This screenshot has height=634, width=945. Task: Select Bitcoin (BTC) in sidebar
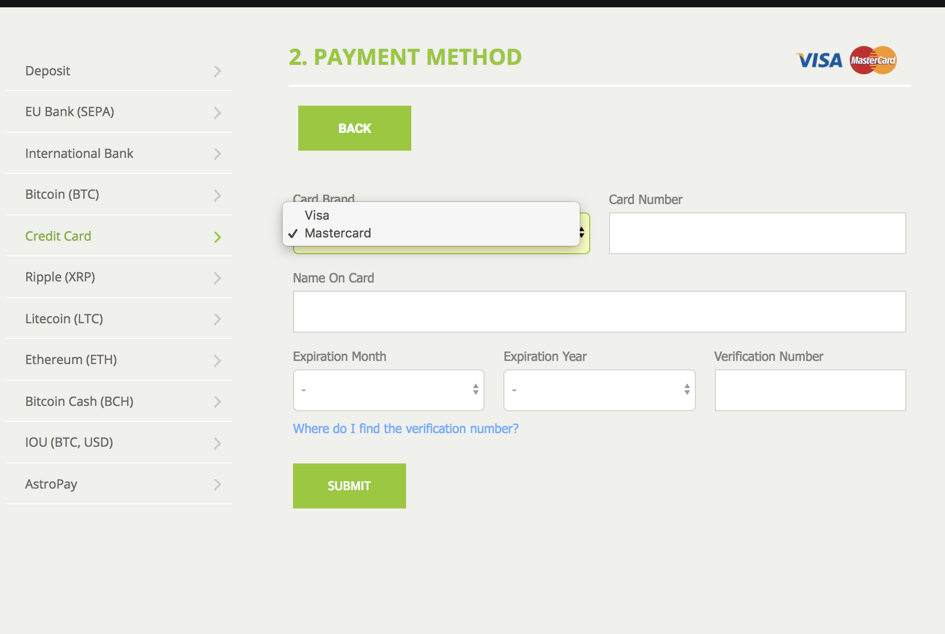click(119, 195)
